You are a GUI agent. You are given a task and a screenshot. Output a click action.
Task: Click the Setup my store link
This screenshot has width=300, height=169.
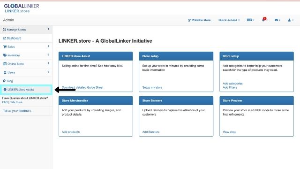point(152,87)
